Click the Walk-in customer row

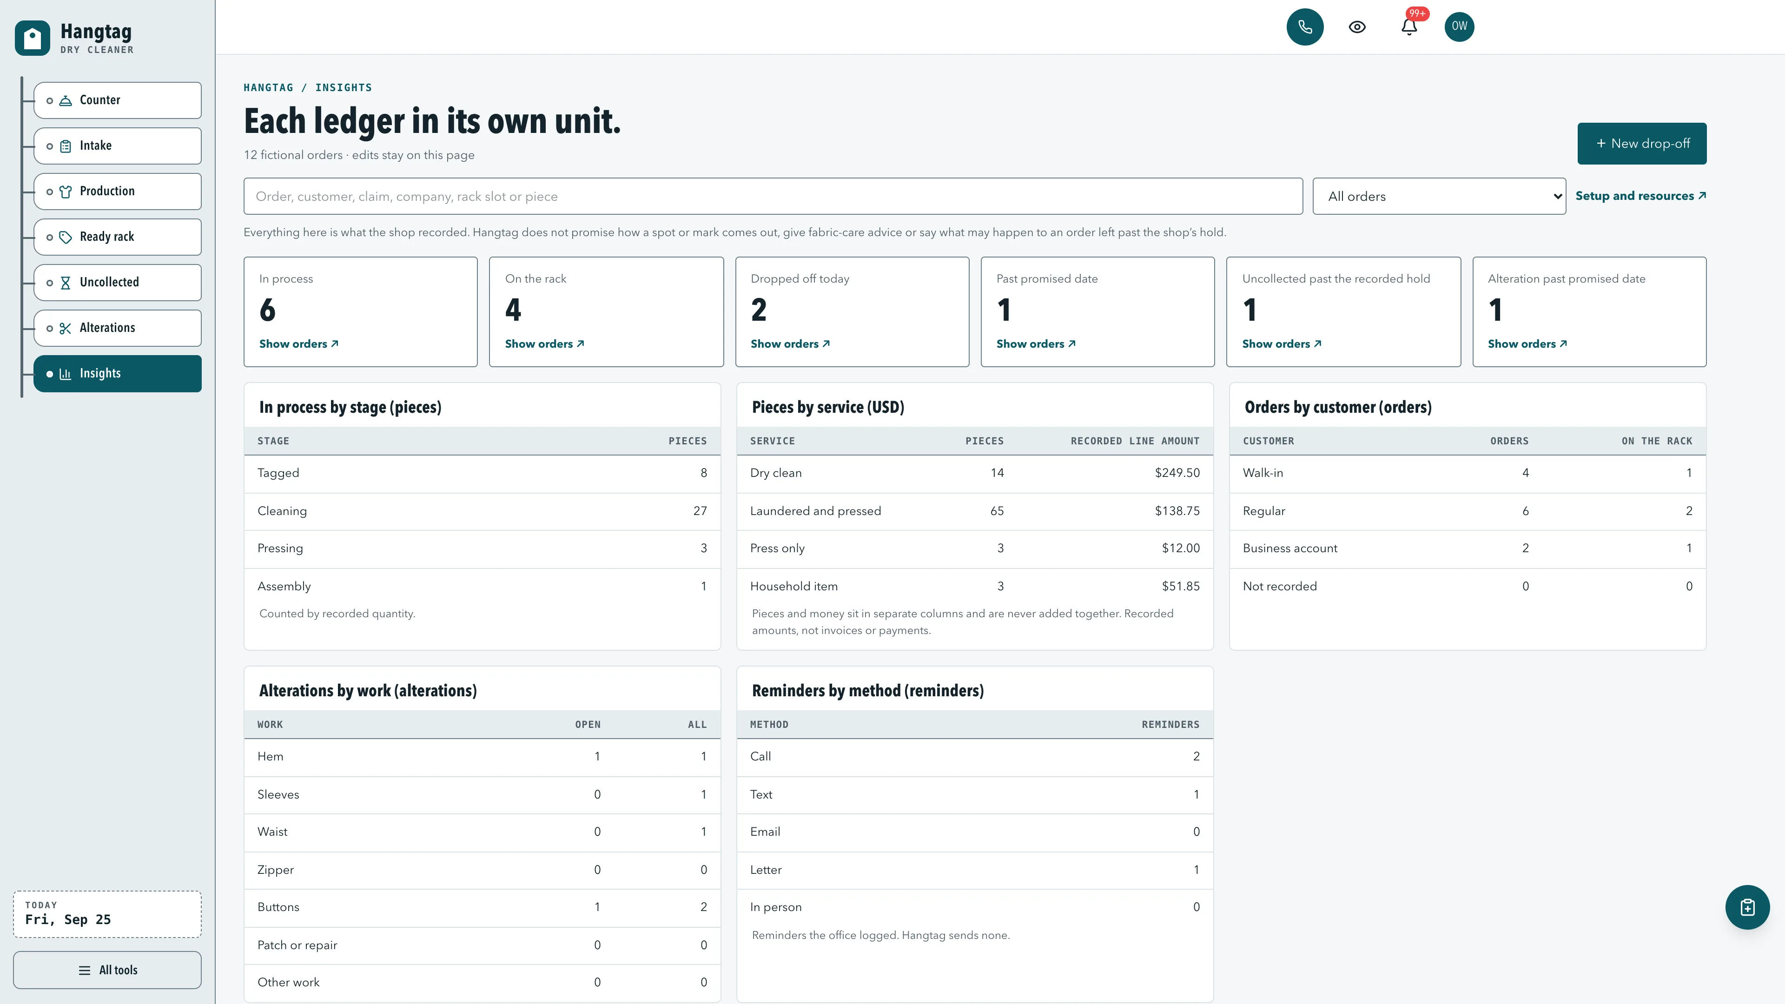click(x=1468, y=473)
